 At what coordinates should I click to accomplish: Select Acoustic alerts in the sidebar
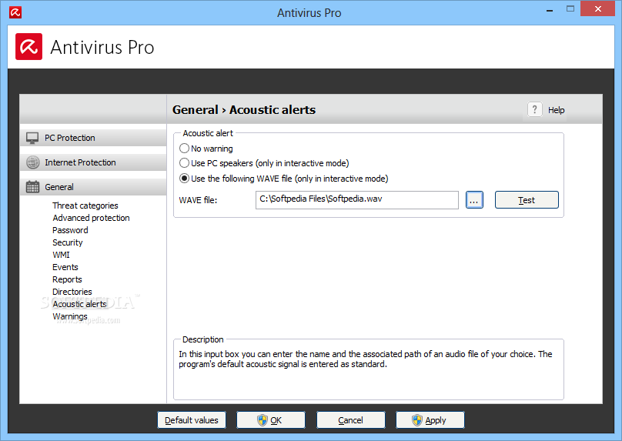pos(80,304)
